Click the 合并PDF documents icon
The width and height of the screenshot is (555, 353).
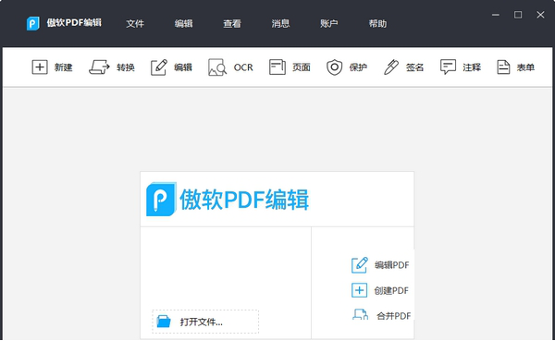coord(361,314)
